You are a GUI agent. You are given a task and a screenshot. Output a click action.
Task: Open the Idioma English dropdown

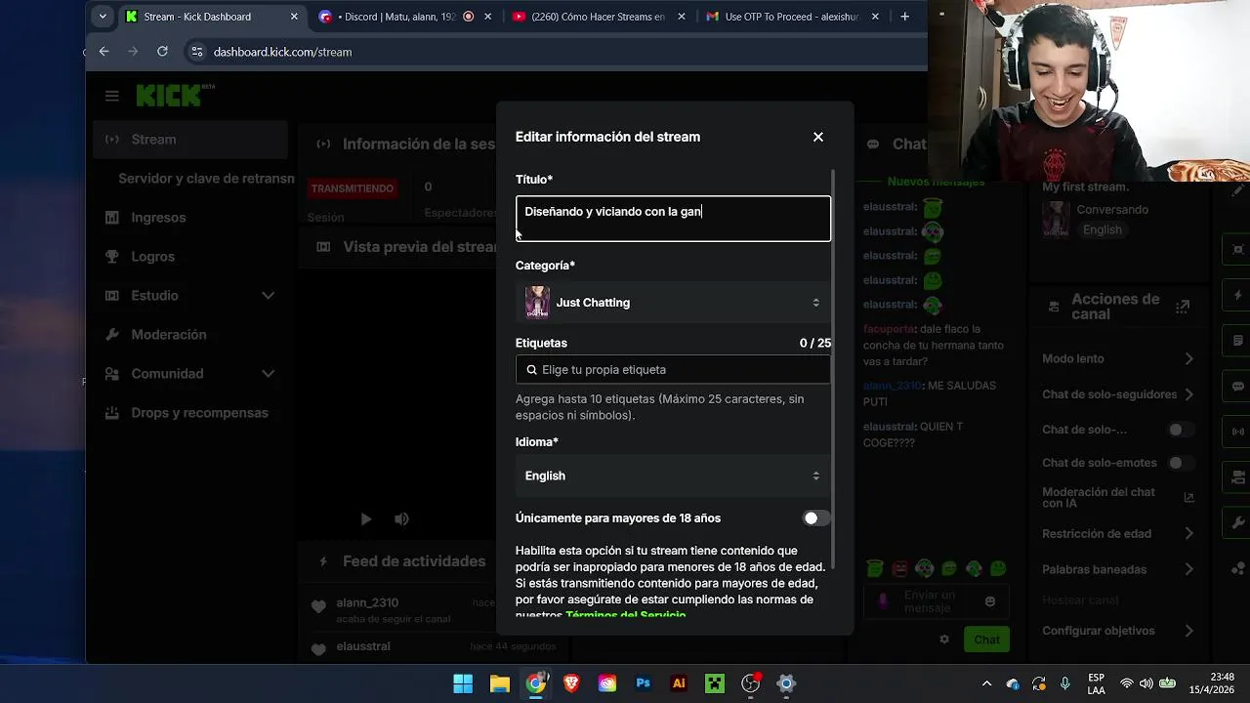(x=673, y=476)
